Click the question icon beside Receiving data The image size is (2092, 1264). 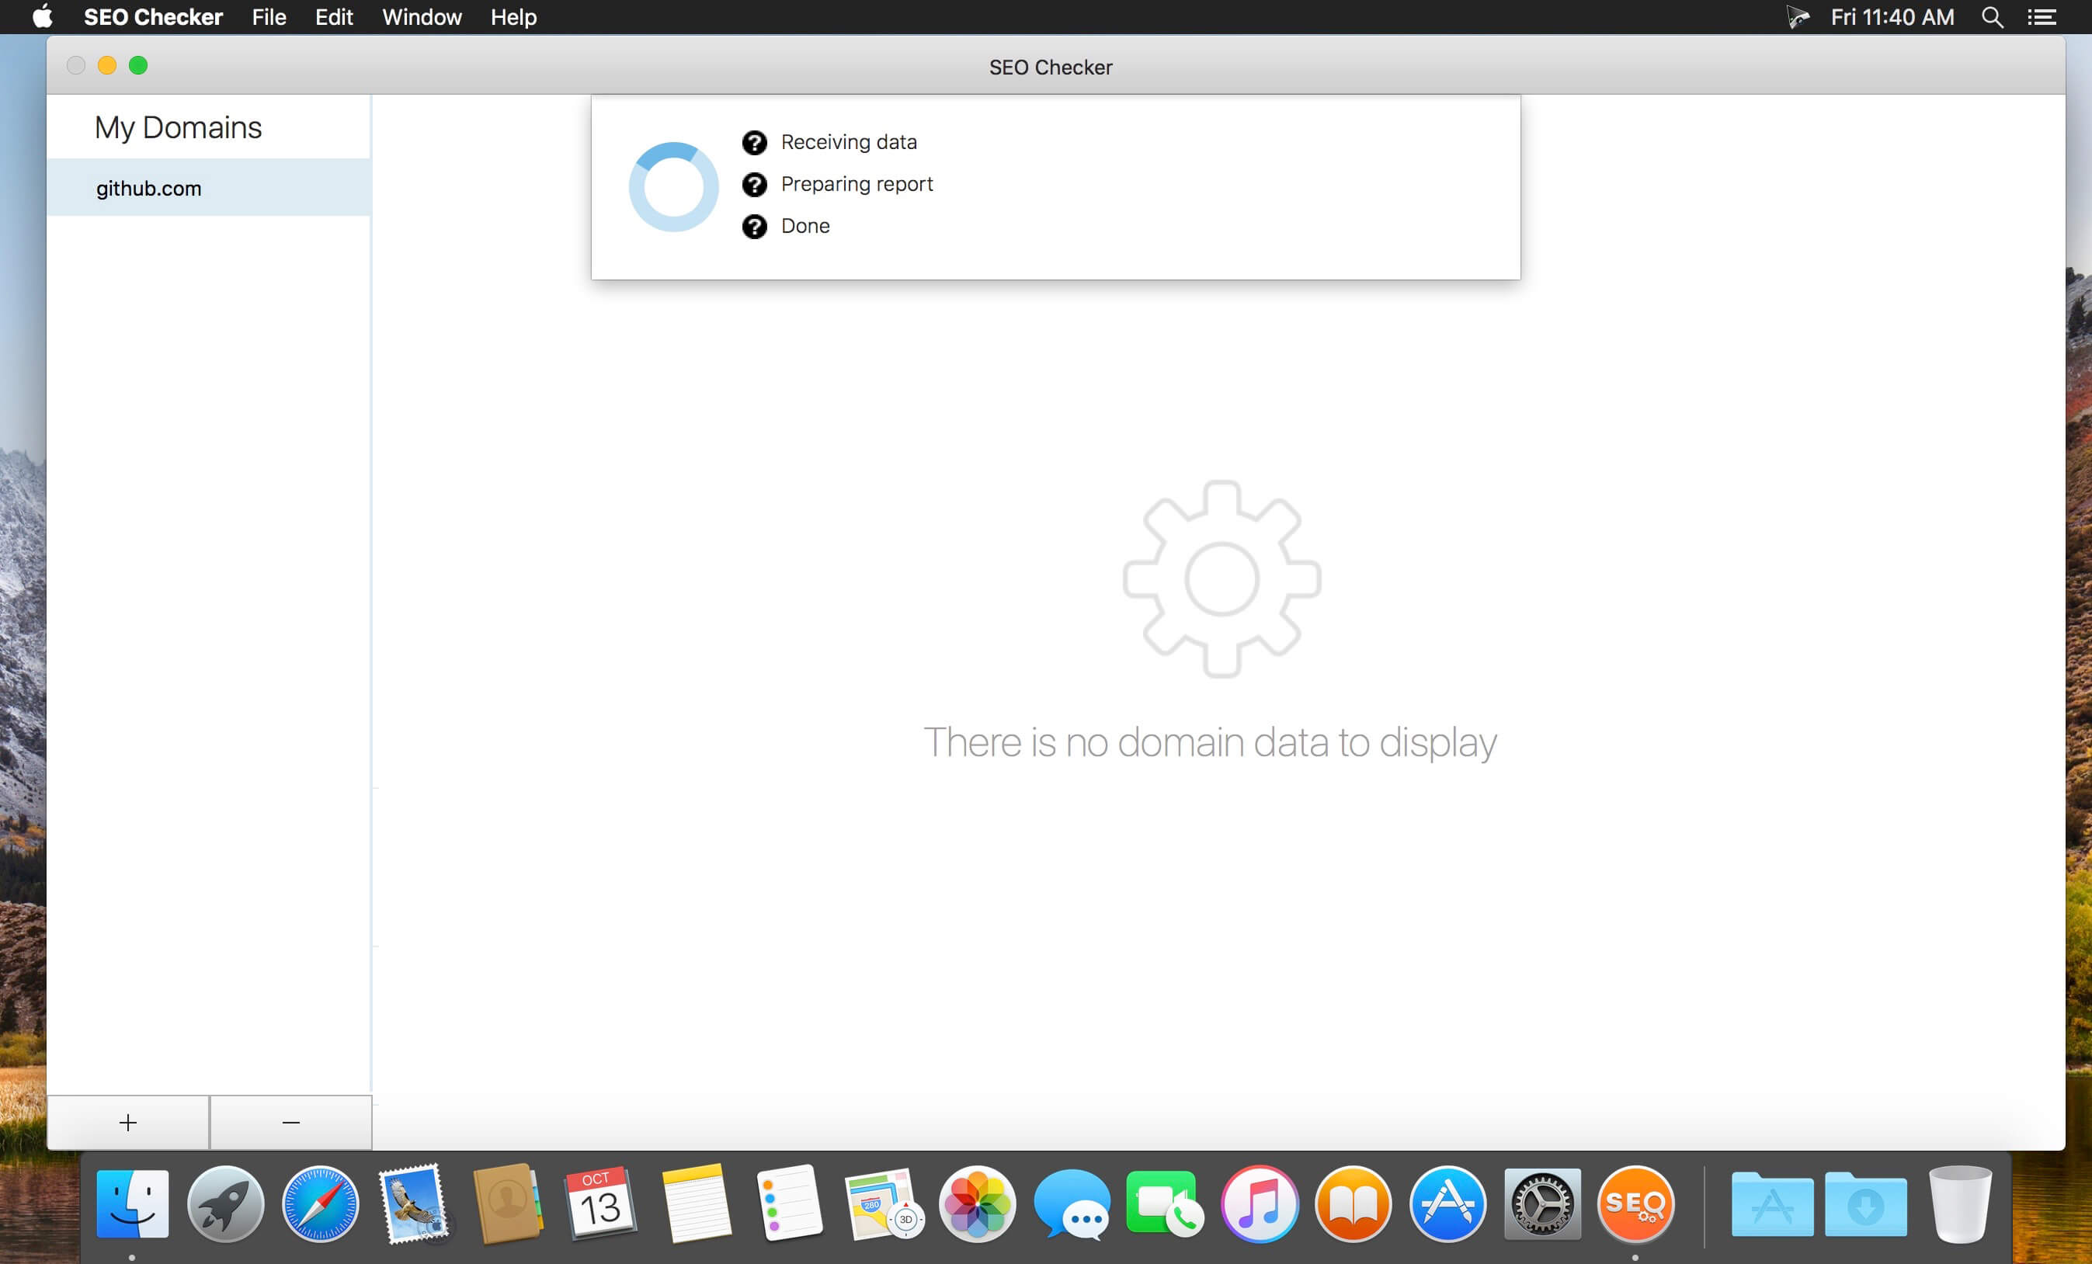click(x=754, y=143)
